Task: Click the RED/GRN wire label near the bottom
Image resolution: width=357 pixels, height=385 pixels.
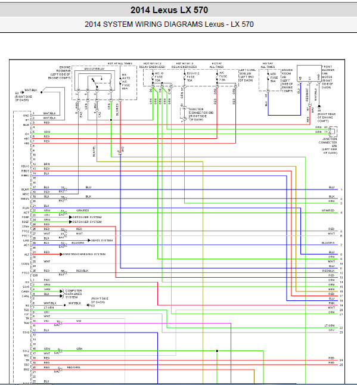Action: coord(73,367)
